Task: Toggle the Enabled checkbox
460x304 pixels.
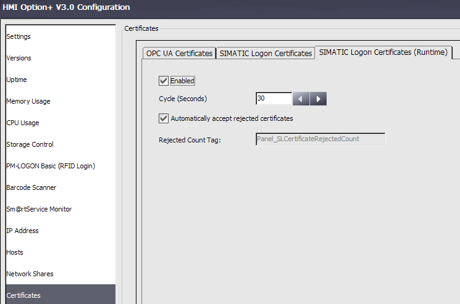Action: click(164, 81)
